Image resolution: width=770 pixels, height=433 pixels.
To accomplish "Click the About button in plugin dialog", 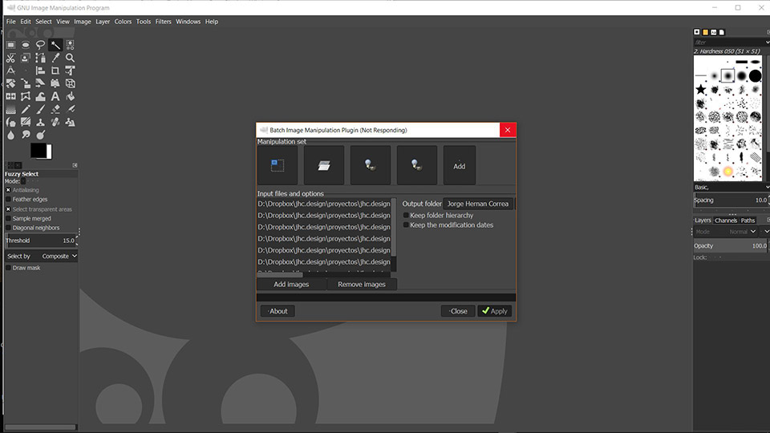I will pos(278,311).
